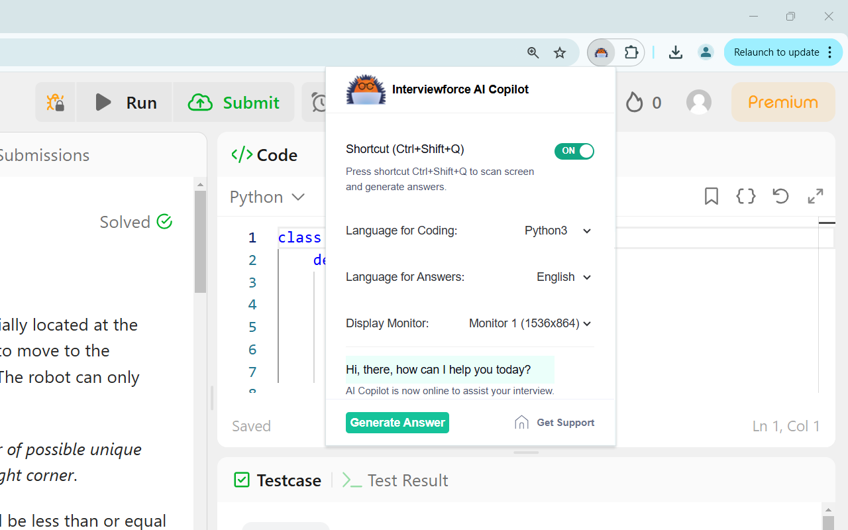Bookmark the page with the star icon

point(560,52)
